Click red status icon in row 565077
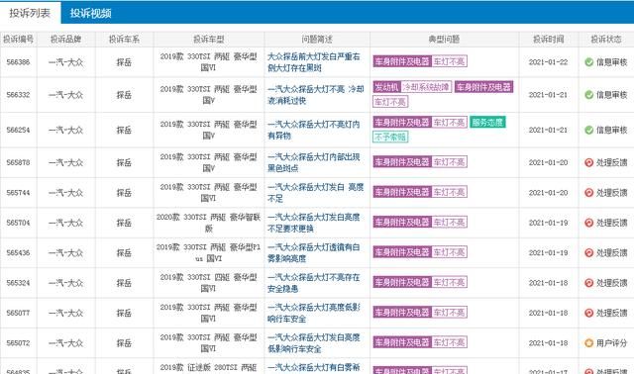The width and height of the screenshot is (634, 374). point(588,313)
